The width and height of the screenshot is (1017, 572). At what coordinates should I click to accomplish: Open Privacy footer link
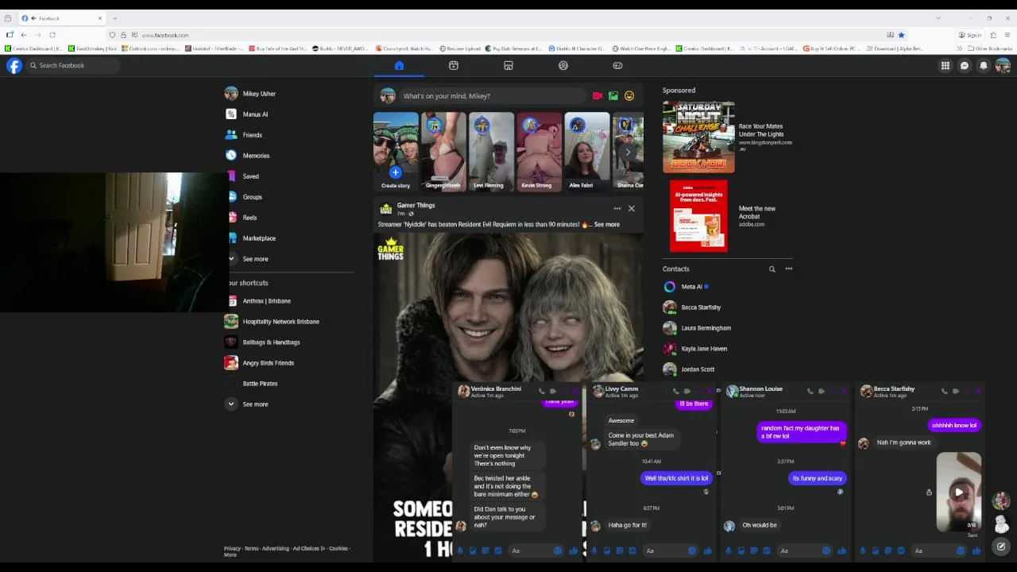232,548
